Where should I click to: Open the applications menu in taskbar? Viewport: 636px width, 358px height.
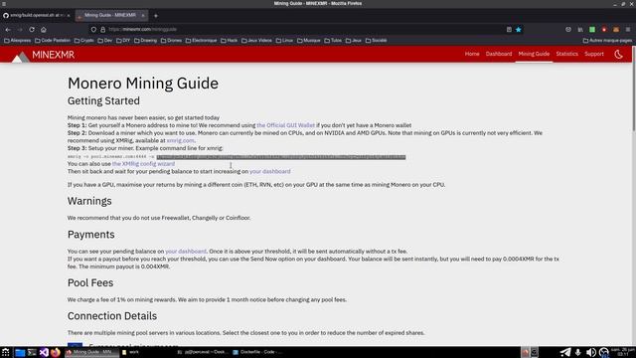pyautogui.click(x=5, y=352)
